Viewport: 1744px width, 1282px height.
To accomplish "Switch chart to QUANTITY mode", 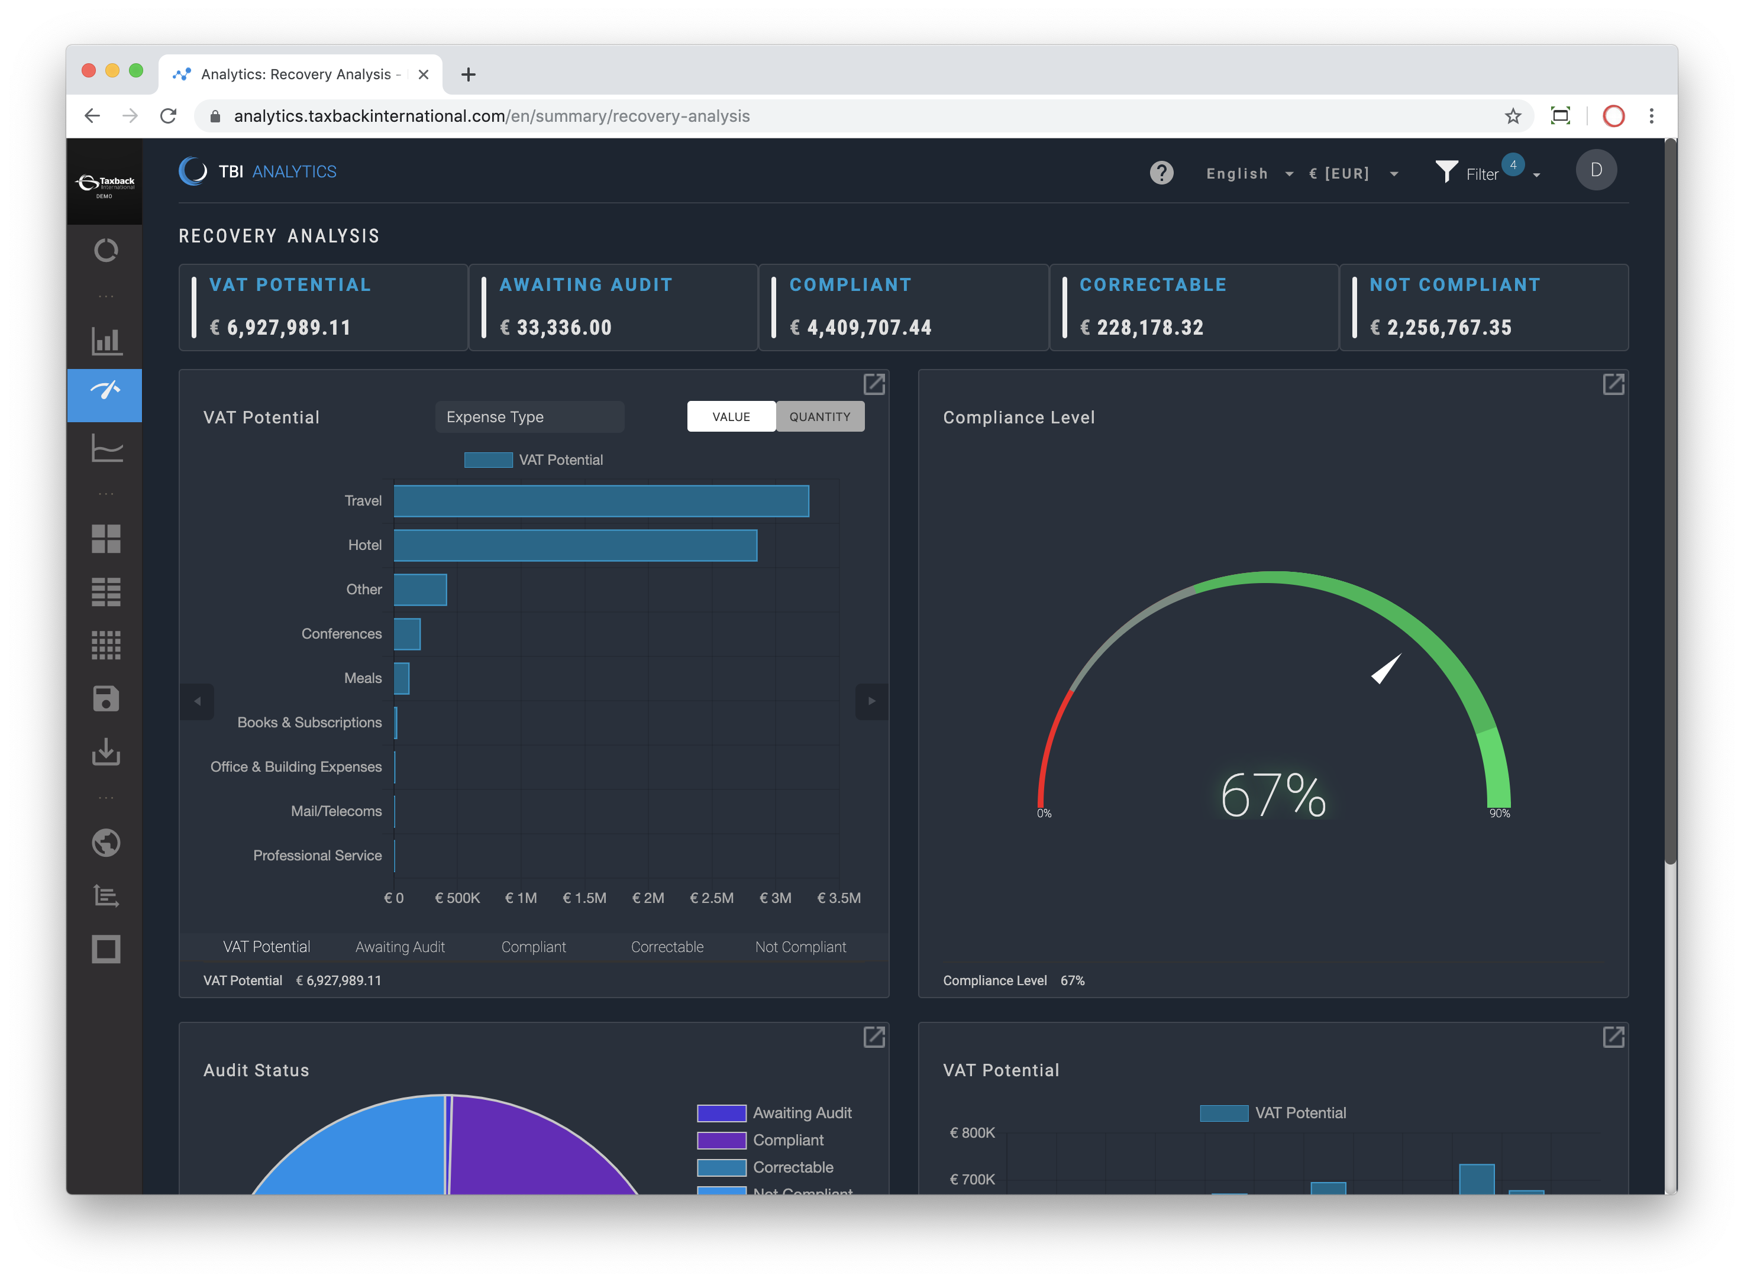I will (819, 417).
